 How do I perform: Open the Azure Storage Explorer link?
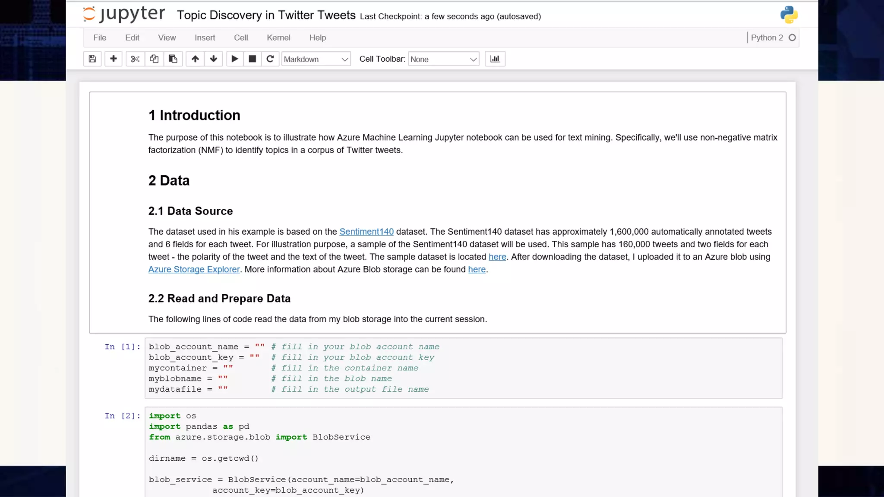tap(194, 269)
